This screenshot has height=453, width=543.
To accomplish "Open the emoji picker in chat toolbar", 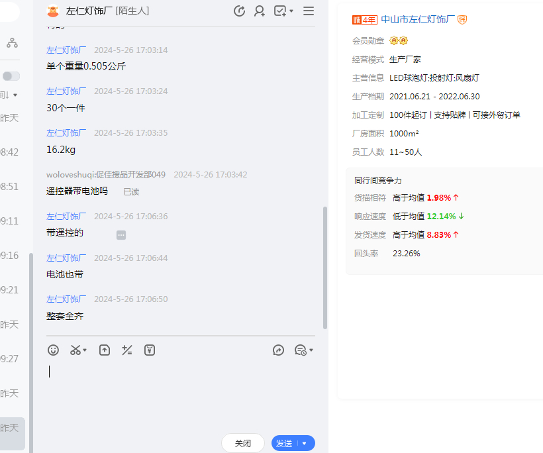I will 54,350.
